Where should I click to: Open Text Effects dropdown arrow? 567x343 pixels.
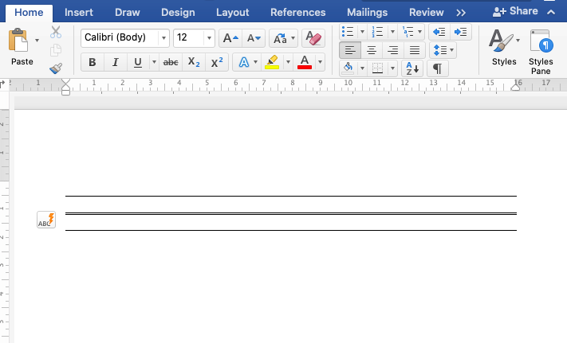pos(256,62)
